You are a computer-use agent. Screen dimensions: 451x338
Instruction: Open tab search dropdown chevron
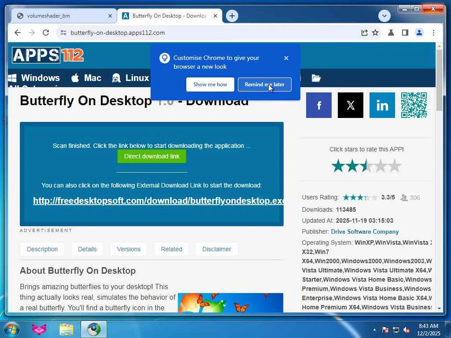coord(384,16)
